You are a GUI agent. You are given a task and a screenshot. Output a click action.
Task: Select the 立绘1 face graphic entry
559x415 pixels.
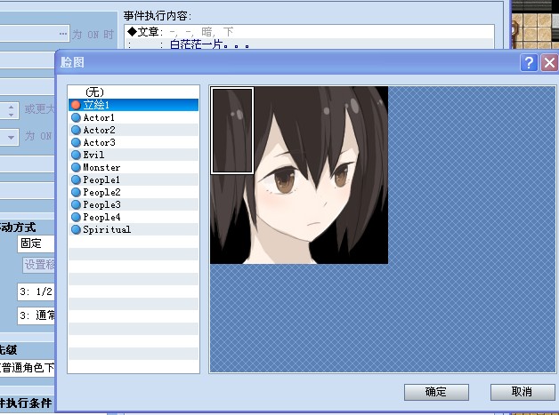134,105
